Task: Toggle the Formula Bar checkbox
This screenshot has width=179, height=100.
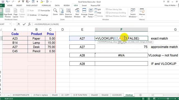Action: [39, 11]
